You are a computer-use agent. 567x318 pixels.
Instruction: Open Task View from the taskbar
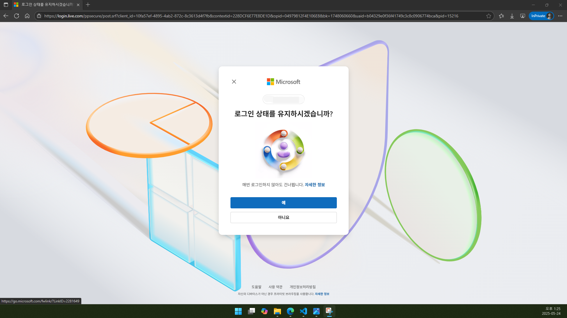(x=251, y=311)
